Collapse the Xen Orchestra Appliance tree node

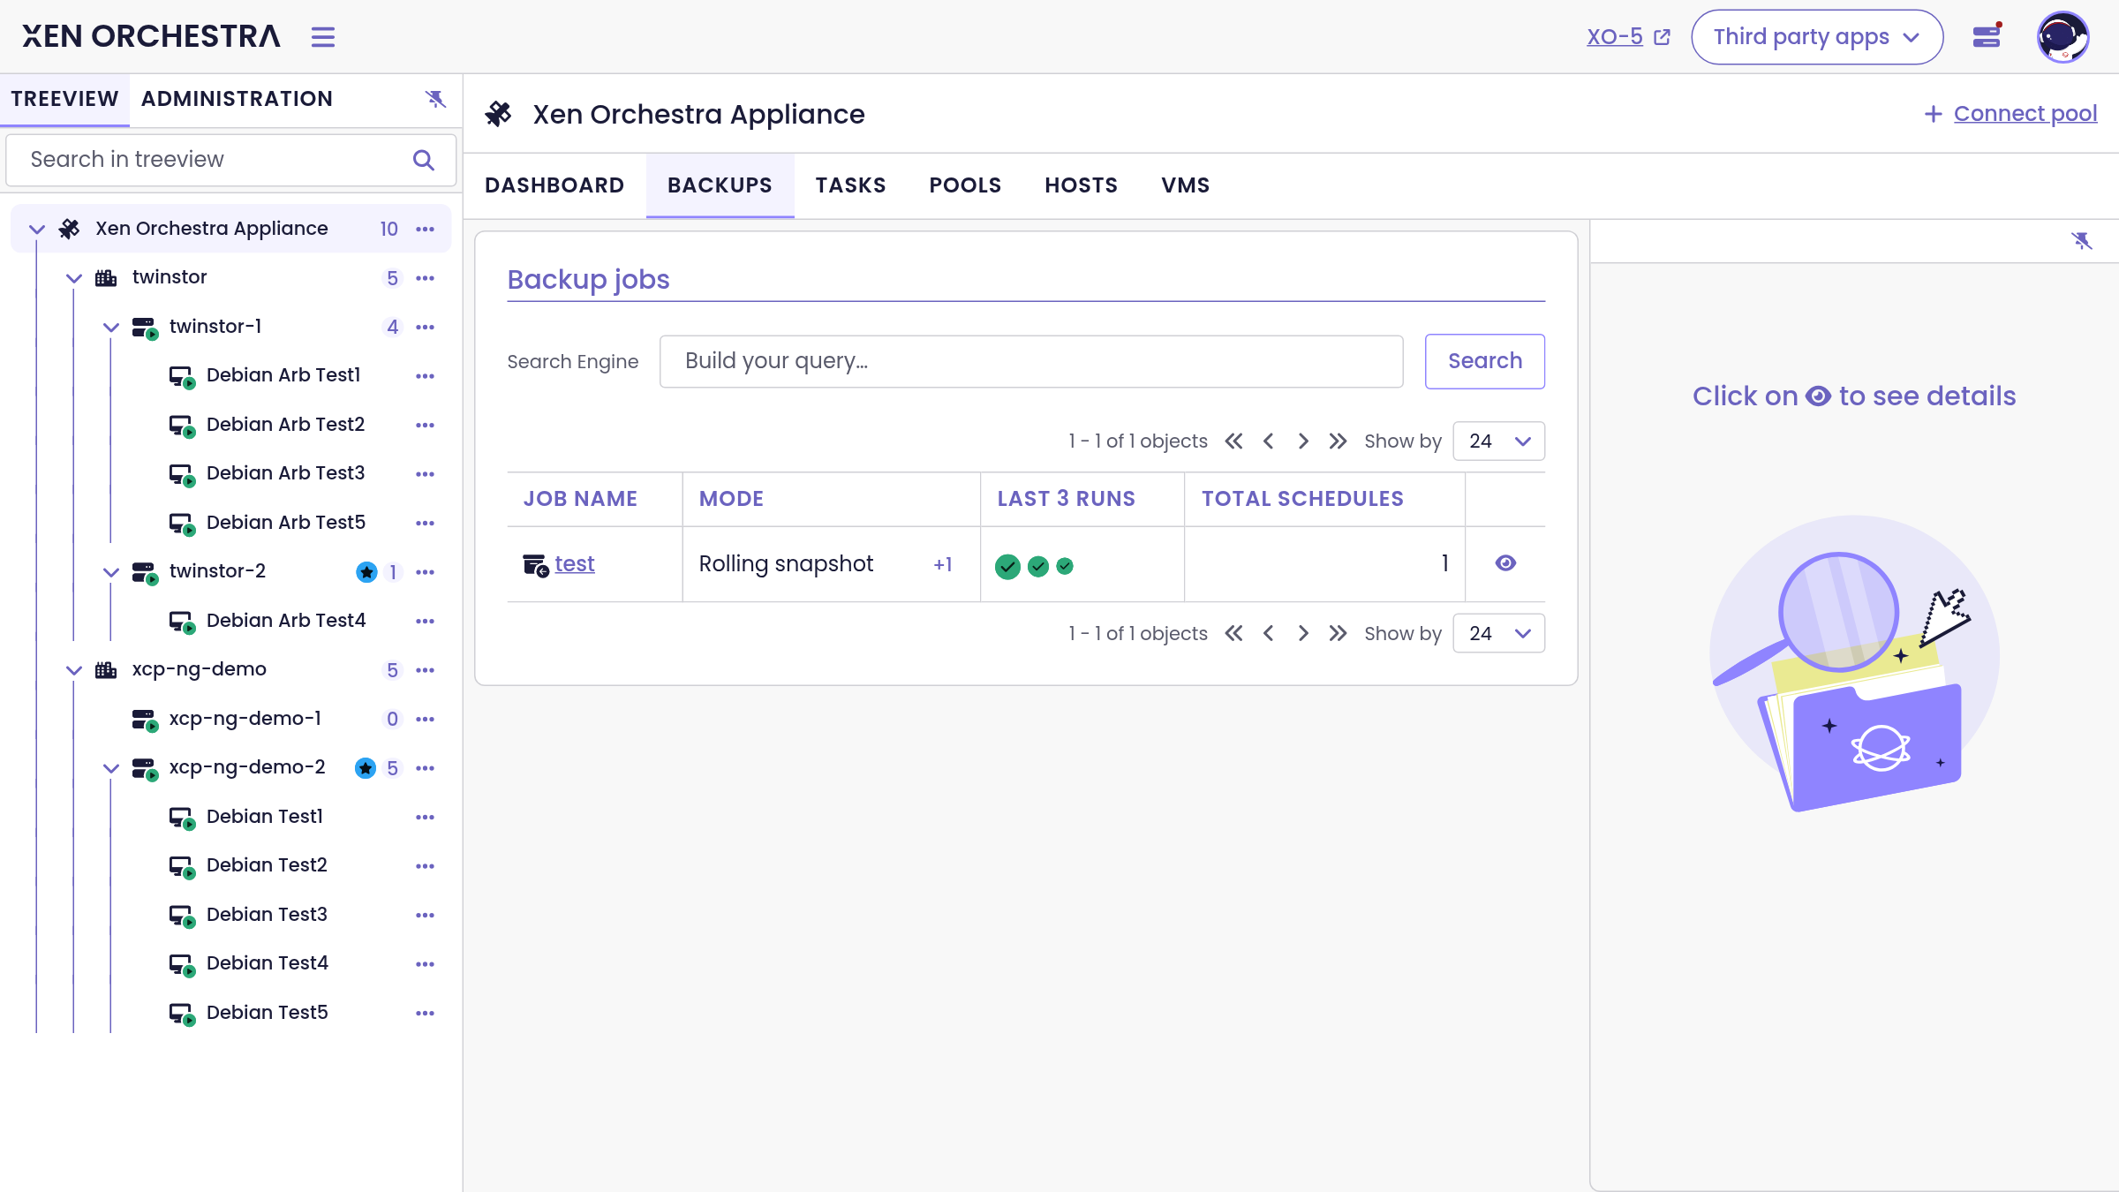click(37, 230)
